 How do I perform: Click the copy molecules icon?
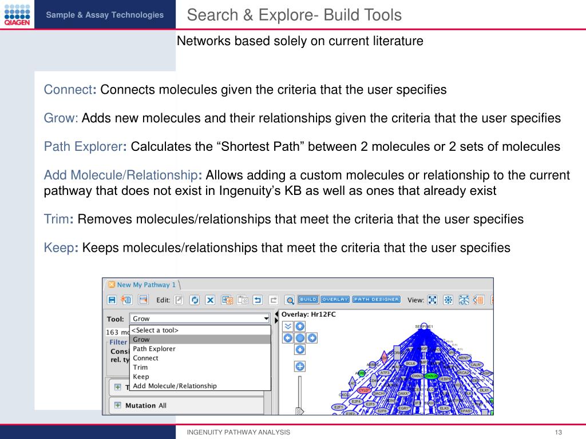227,300
